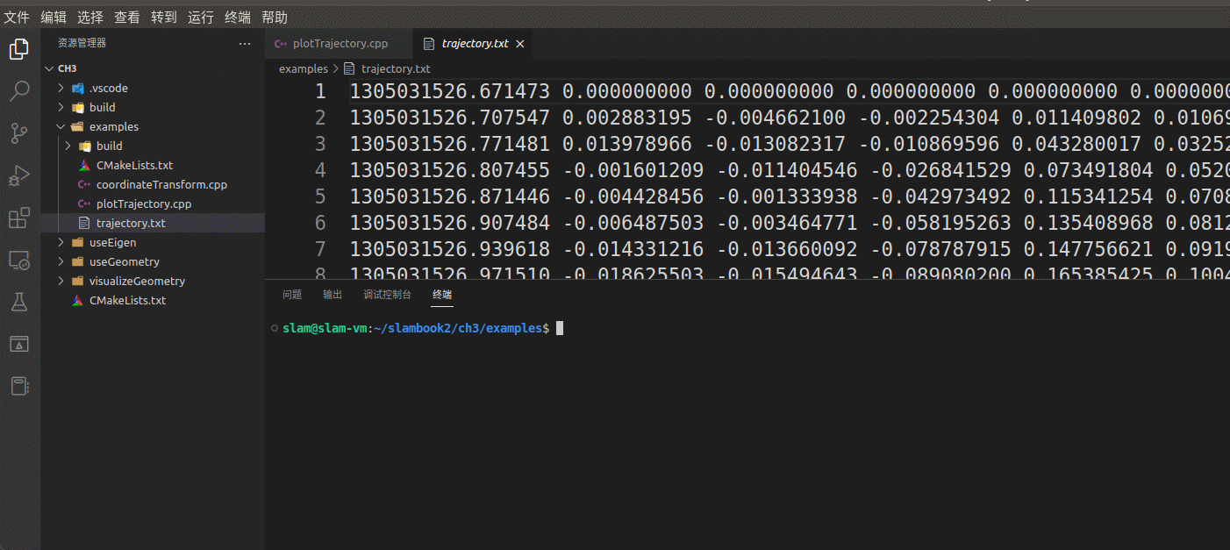The height and width of the screenshot is (550, 1230).
Task: Open the Testing flask icon
Action: (x=18, y=302)
